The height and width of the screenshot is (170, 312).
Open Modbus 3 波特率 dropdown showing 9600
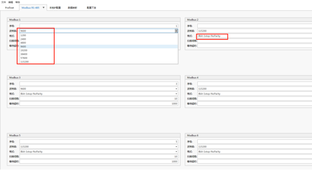pyautogui.click(x=99, y=89)
